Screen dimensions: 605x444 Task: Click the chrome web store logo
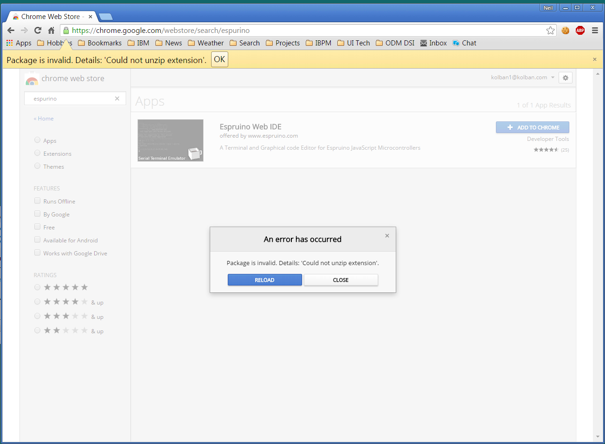tap(65, 79)
